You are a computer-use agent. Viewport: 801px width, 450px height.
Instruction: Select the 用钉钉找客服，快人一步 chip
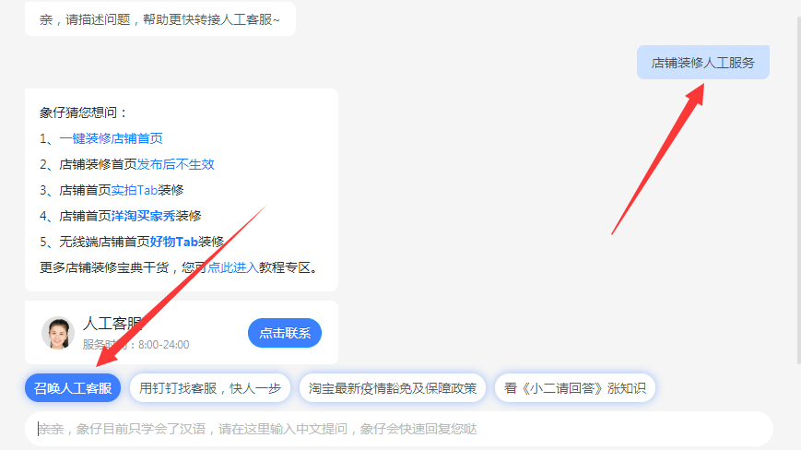(209, 388)
